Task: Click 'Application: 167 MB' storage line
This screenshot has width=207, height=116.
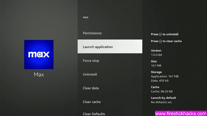Action: pyautogui.click(x=164, y=76)
